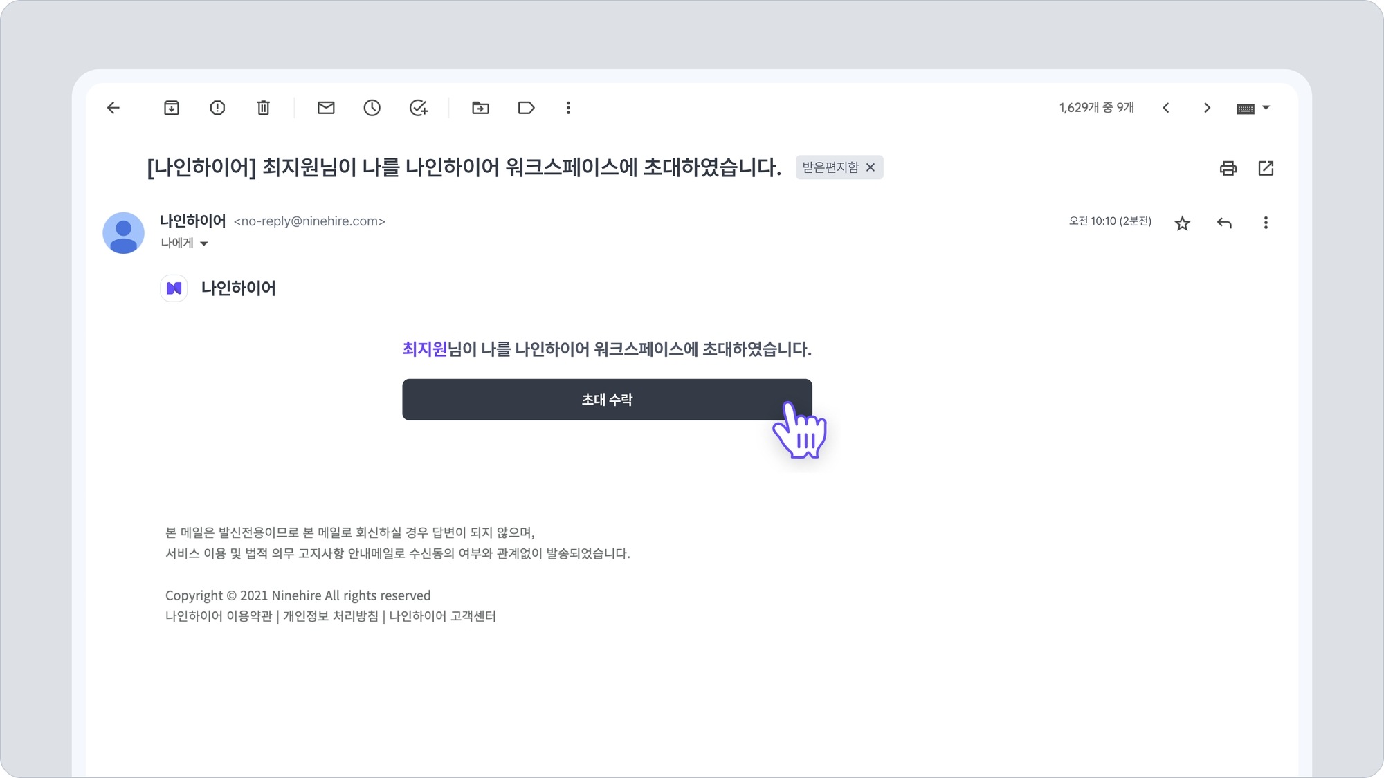Image resolution: width=1384 pixels, height=778 pixels.
Task: Go back to inbox with back arrow
Action: click(x=113, y=108)
